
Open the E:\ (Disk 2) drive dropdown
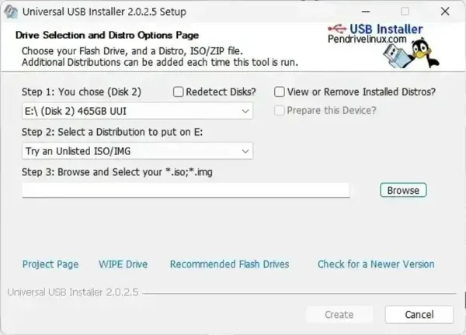click(x=137, y=111)
